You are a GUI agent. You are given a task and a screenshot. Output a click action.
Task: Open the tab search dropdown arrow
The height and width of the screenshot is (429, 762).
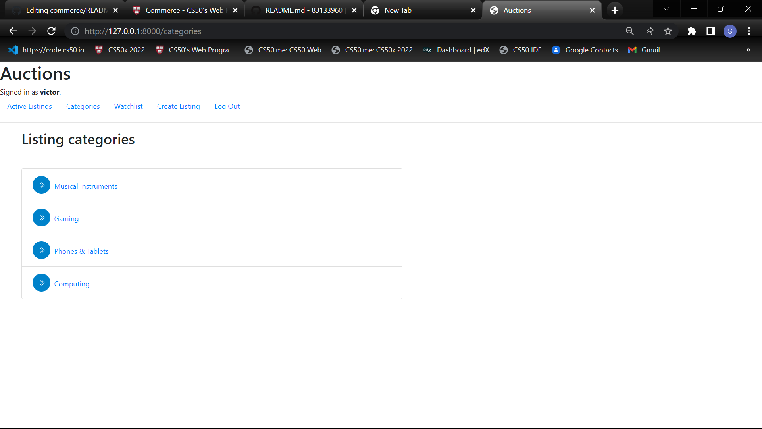coord(666,9)
